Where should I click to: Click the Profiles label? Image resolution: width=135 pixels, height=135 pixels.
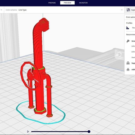(x=129, y=23)
